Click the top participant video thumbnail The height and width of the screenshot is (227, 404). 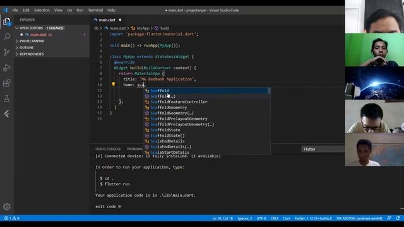pos(374,16)
